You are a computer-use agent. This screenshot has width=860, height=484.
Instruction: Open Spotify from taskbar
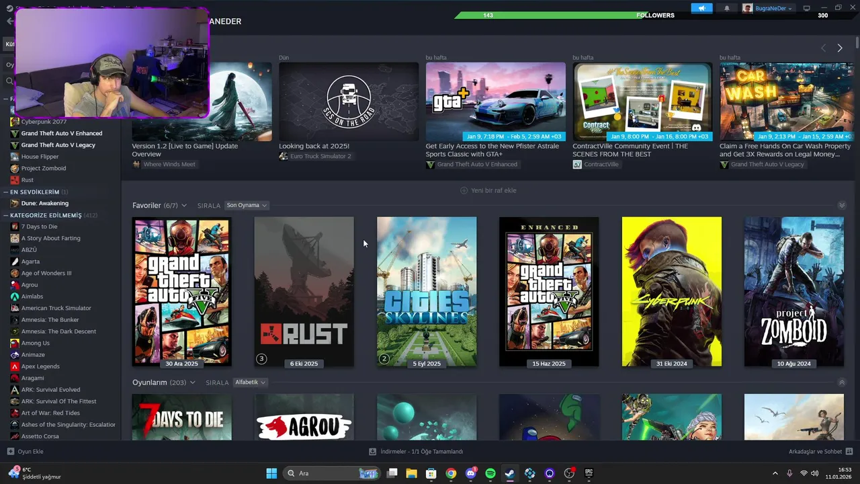(490, 473)
